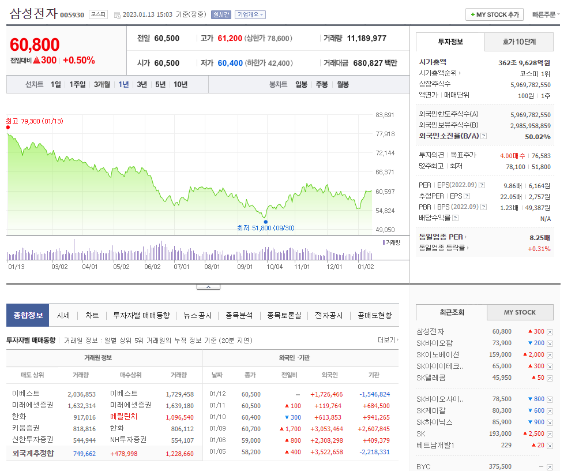This screenshot has width=575, height=471.
Task: Open the 뉴스·공시 tab
Action: pyautogui.click(x=198, y=315)
